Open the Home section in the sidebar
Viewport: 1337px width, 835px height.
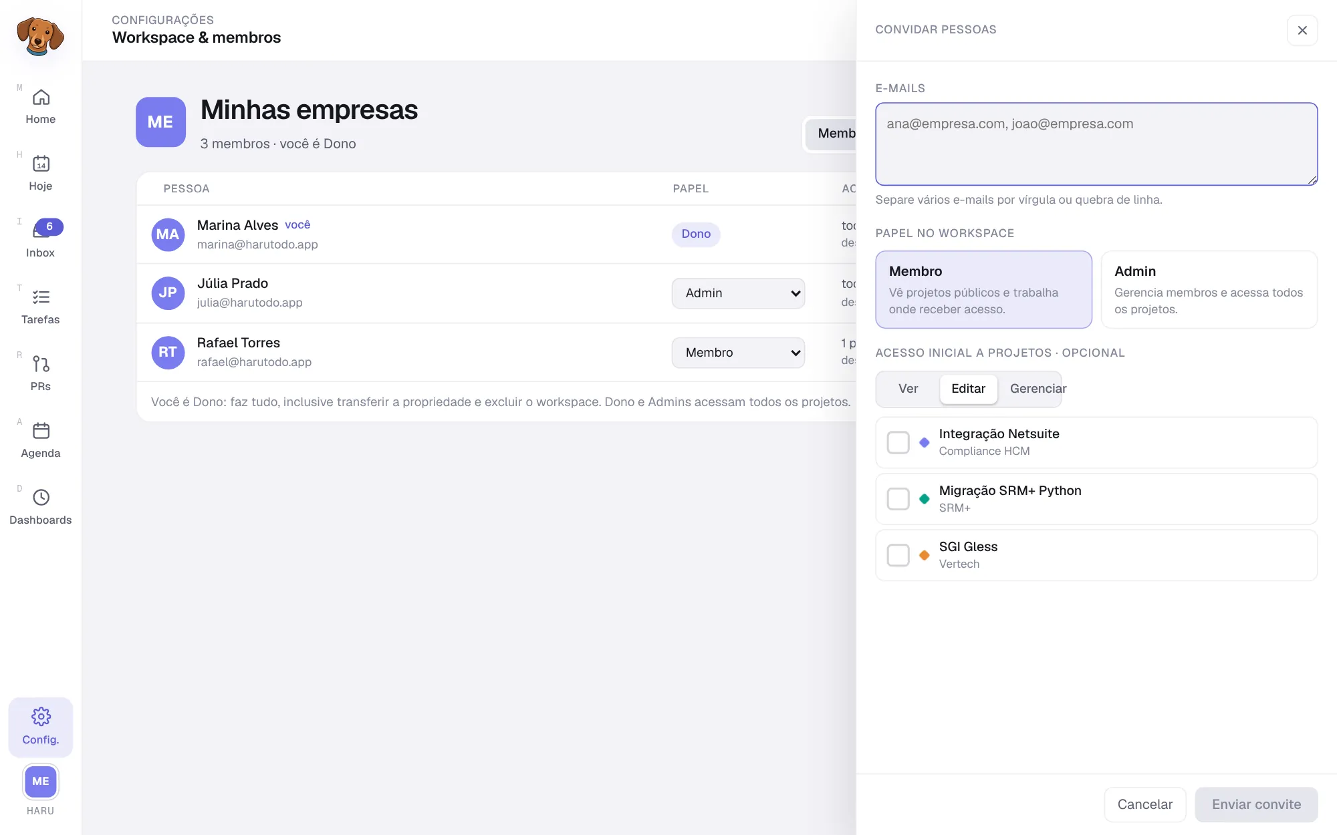point(41,107)
